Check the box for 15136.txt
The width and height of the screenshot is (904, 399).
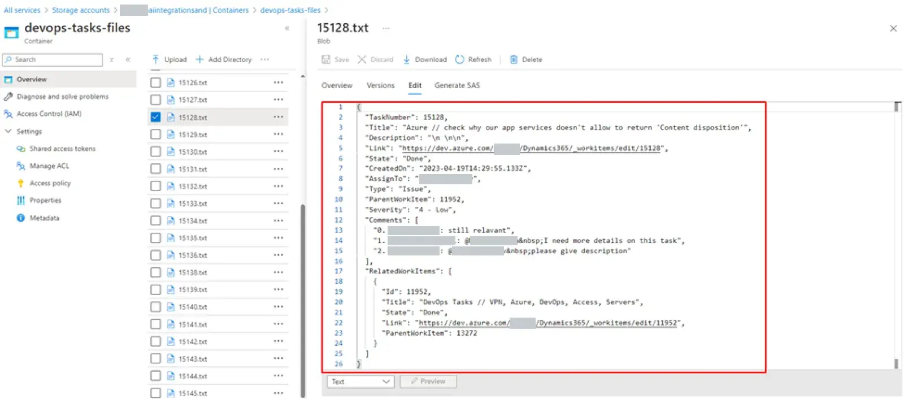(155, 255)
